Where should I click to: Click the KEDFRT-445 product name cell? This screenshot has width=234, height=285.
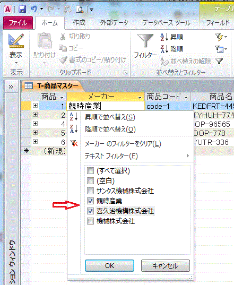pos(212,106)
